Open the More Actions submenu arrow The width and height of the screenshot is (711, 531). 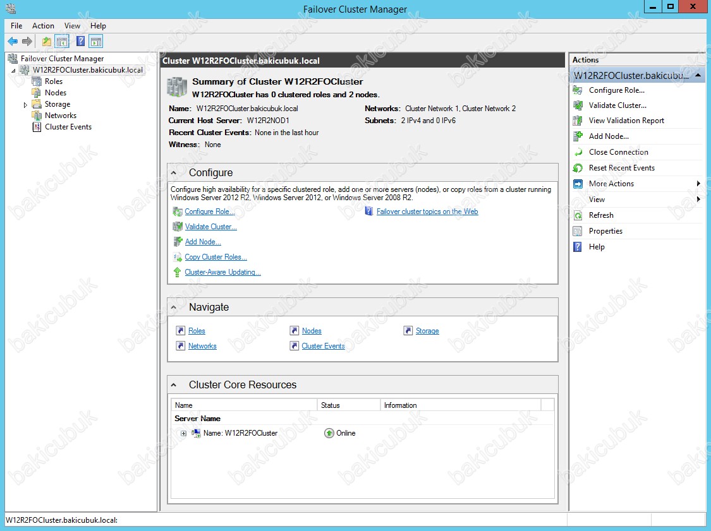click(x=698, y=184)
